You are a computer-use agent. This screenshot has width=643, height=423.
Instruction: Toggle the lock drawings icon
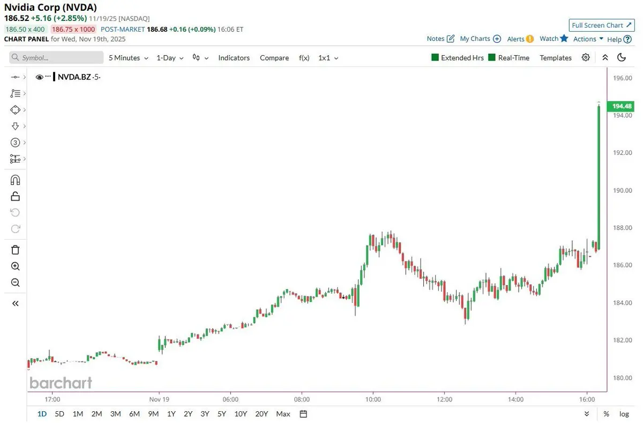tap(15, 196)
